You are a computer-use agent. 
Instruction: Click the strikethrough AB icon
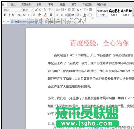pos(19,15)
